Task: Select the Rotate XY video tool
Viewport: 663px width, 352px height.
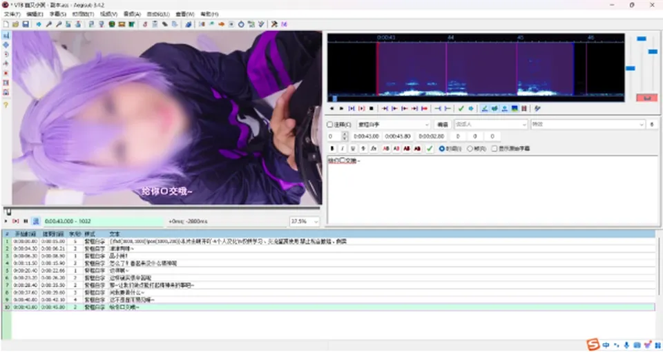Action: 6,63
